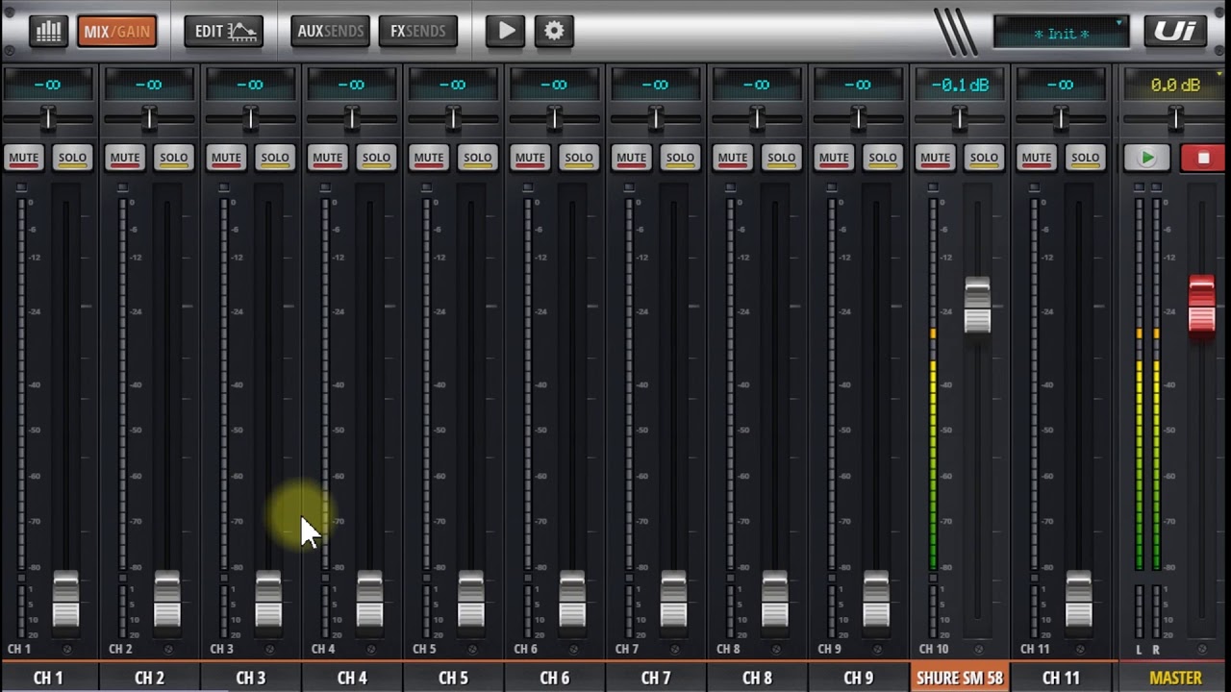Viewport: 1231px width, 692px height.
Task: Click the CH 10 level readout -0.1 dB
Action: pos(960,85)
